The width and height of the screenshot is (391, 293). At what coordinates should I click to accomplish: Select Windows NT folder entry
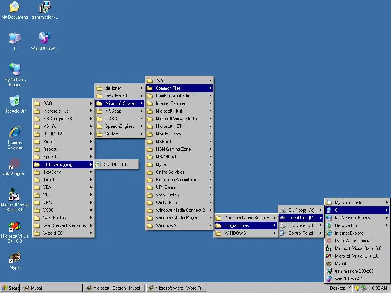[179, 225]
